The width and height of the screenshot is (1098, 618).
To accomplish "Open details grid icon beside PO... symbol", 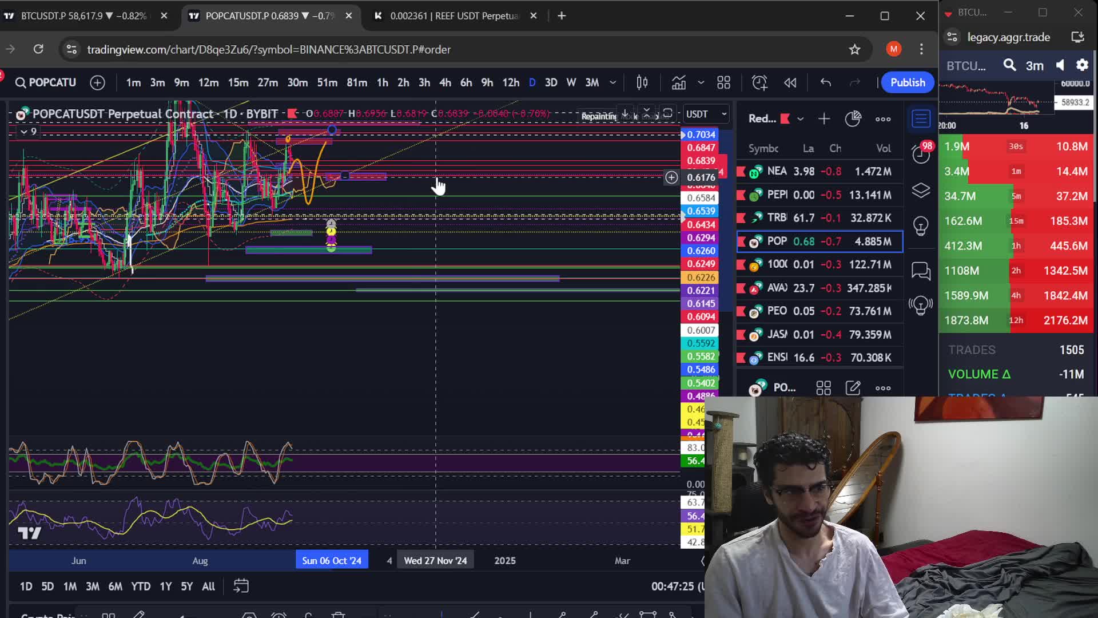I will click(x=823, y=388).
